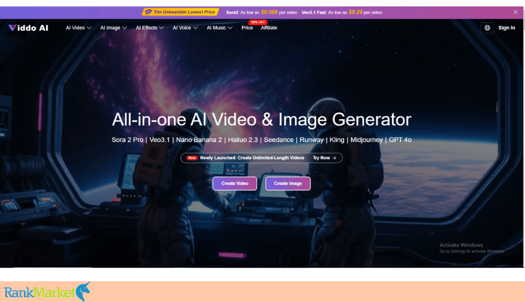Click the 50% OFF badge above Price
The image size is (525, 302).
click(x=257, y=22)
